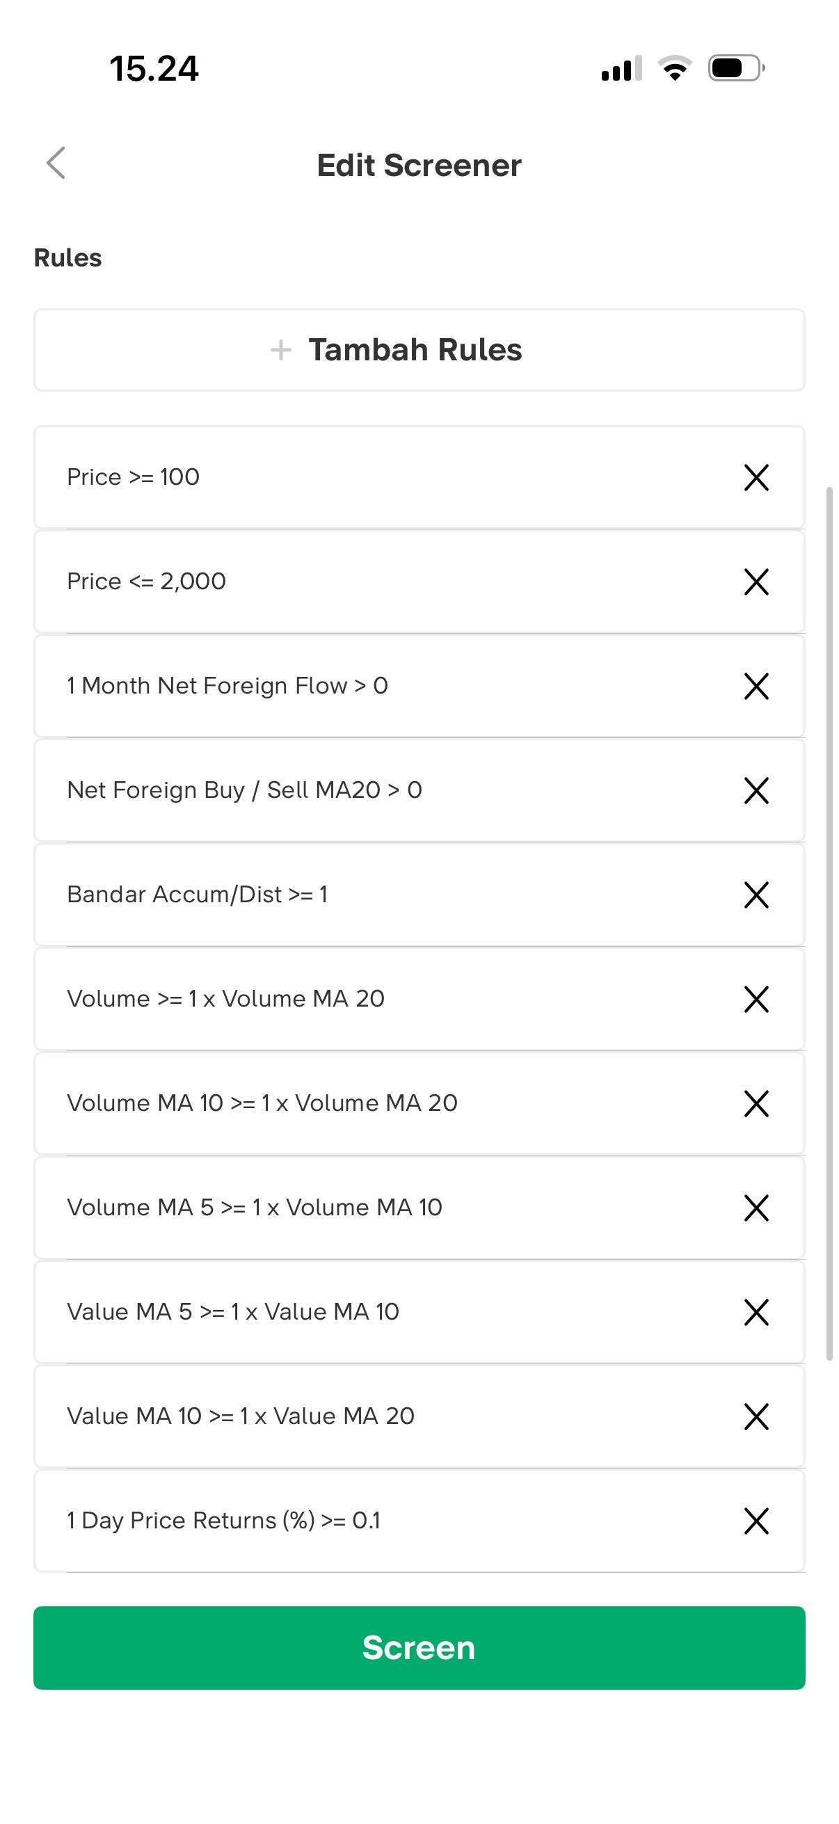Delete the Price <= 2,000 rule

tap(756, 582)
